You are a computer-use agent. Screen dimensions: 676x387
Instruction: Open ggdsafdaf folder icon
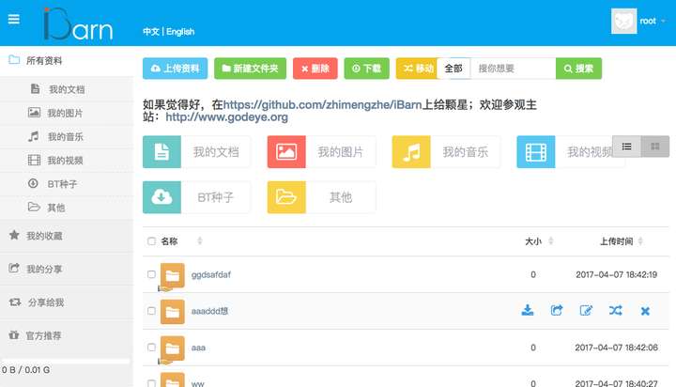point(173,275)
